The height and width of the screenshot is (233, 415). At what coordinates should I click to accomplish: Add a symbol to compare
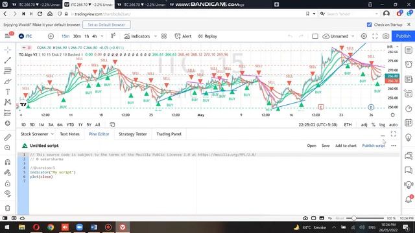pos(51,36)
